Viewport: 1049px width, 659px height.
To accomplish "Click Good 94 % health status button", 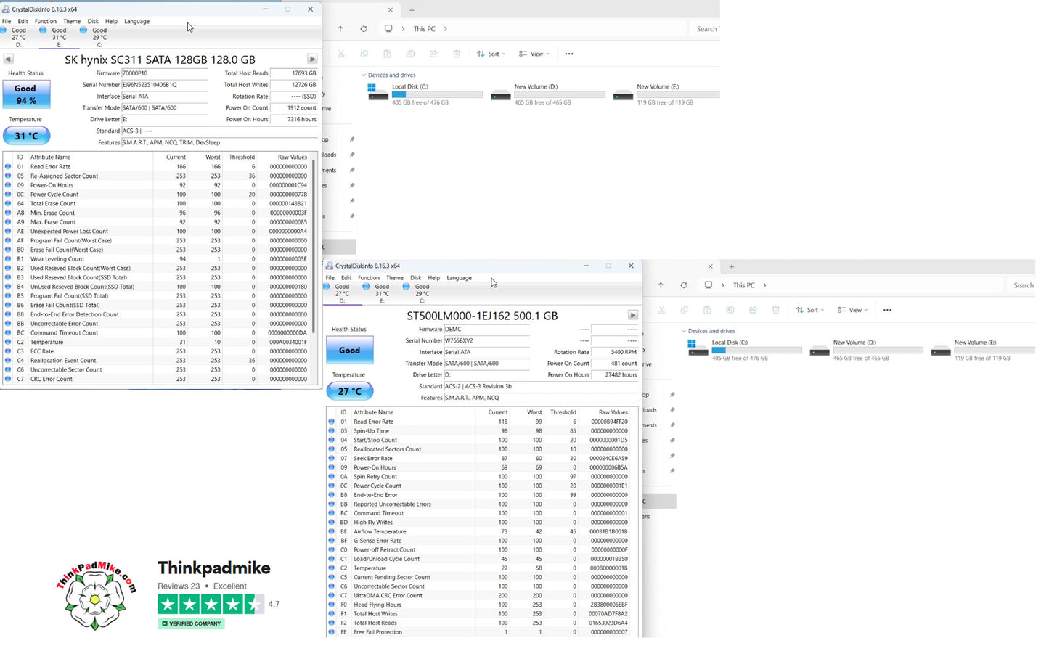I will (x=25, y=94).
